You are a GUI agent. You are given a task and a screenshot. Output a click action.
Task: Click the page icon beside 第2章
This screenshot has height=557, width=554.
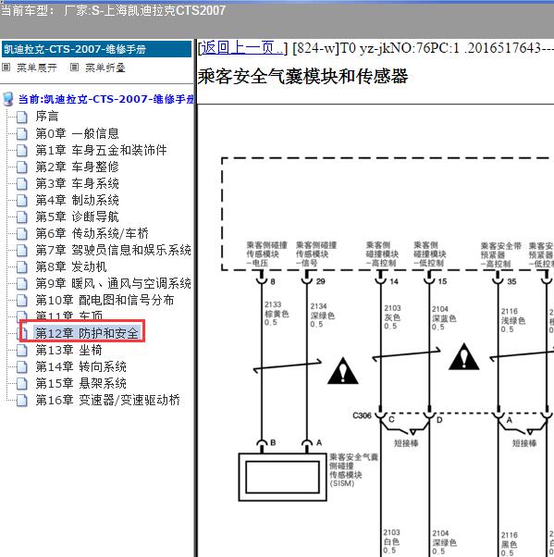[21, 167]
